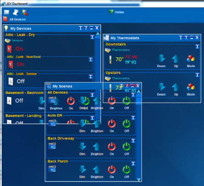Pin the Attic - Leak - Dry panel
This screenshot has height=186, width=204.
click(x=92, y=37)
